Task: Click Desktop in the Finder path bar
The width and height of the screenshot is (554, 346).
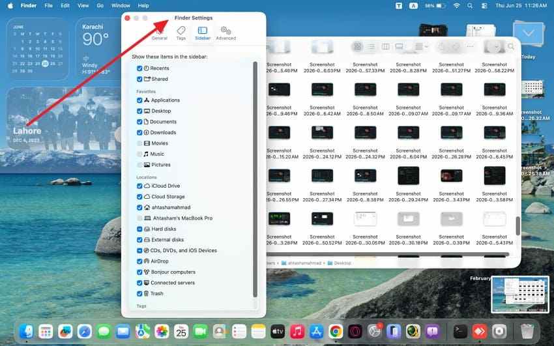Action: (340, 263)
